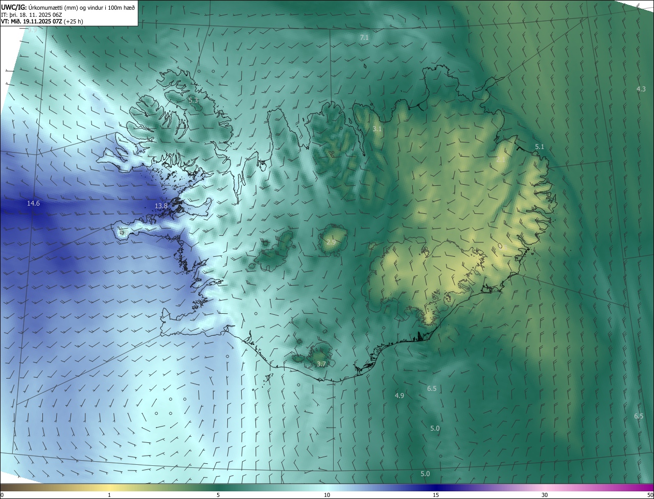The width and height of the screenshot is (654, 499).
Task: Click the 3.7 value label
Action: point(321,364)
